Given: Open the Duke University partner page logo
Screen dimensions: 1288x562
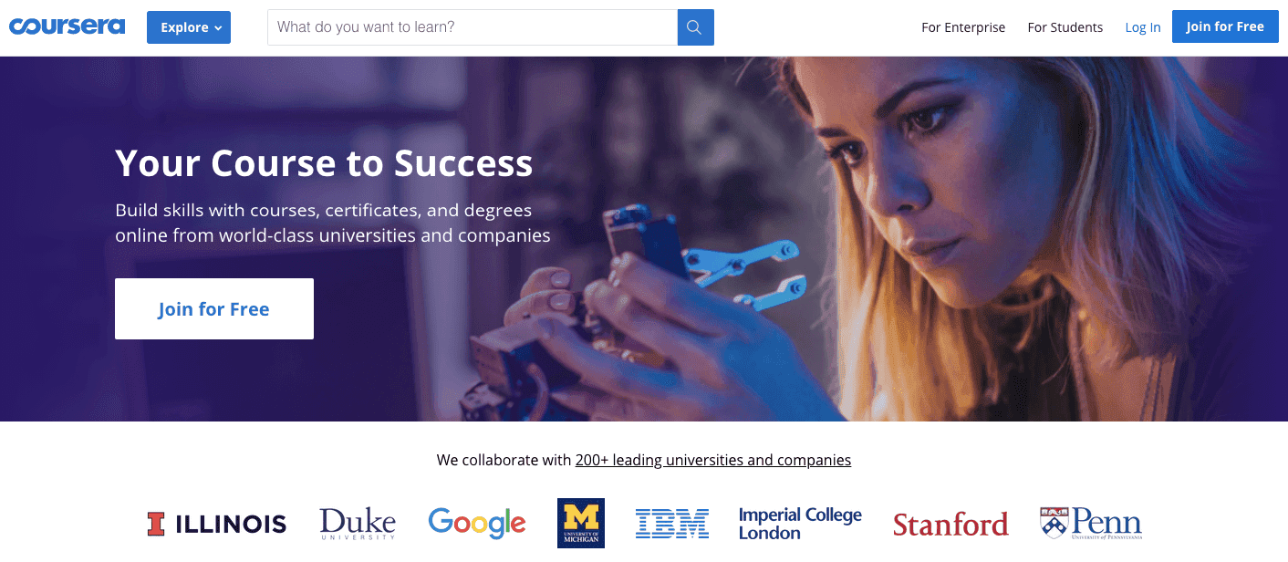Looking at the screenshot, I should pos(357,521).
